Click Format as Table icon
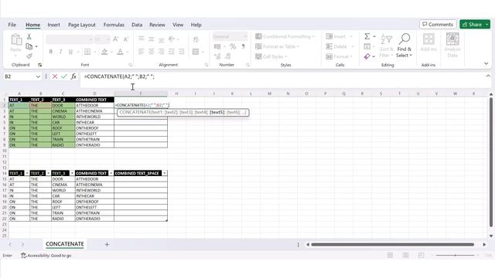Image resolution: width=495 pixels, height=278 pixels. point(258,46)
